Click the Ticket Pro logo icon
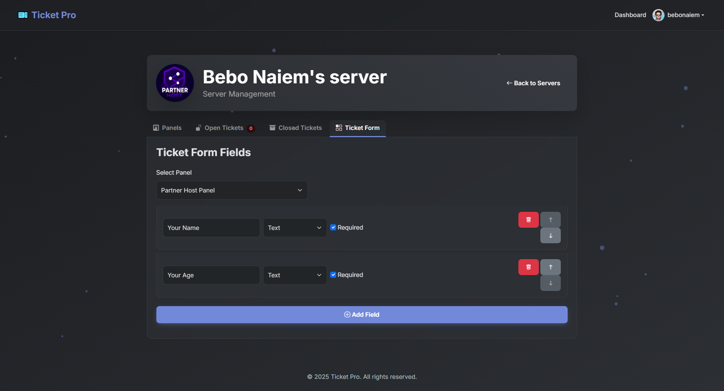The width and height of the screenshot is (724, 391). (x=23, y=15)
